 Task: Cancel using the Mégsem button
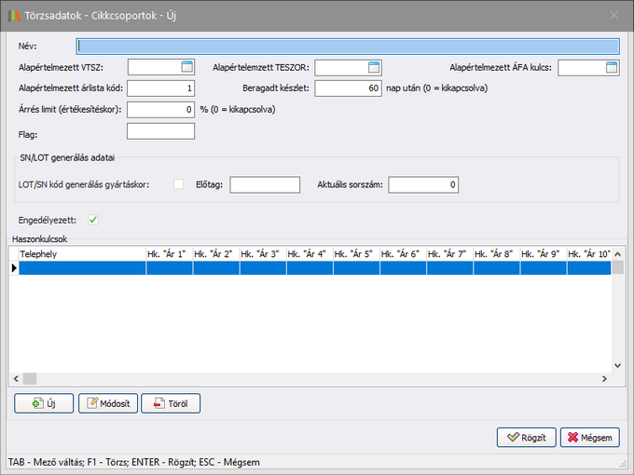click(589, 437)
